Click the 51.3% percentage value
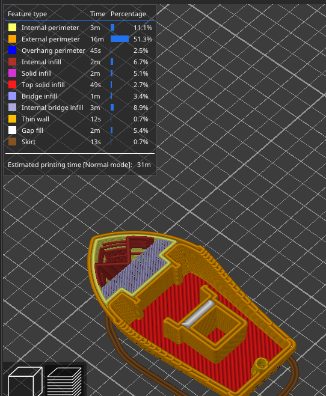Image resolution: width=326 pixels, height=396 pixels. 143,39
